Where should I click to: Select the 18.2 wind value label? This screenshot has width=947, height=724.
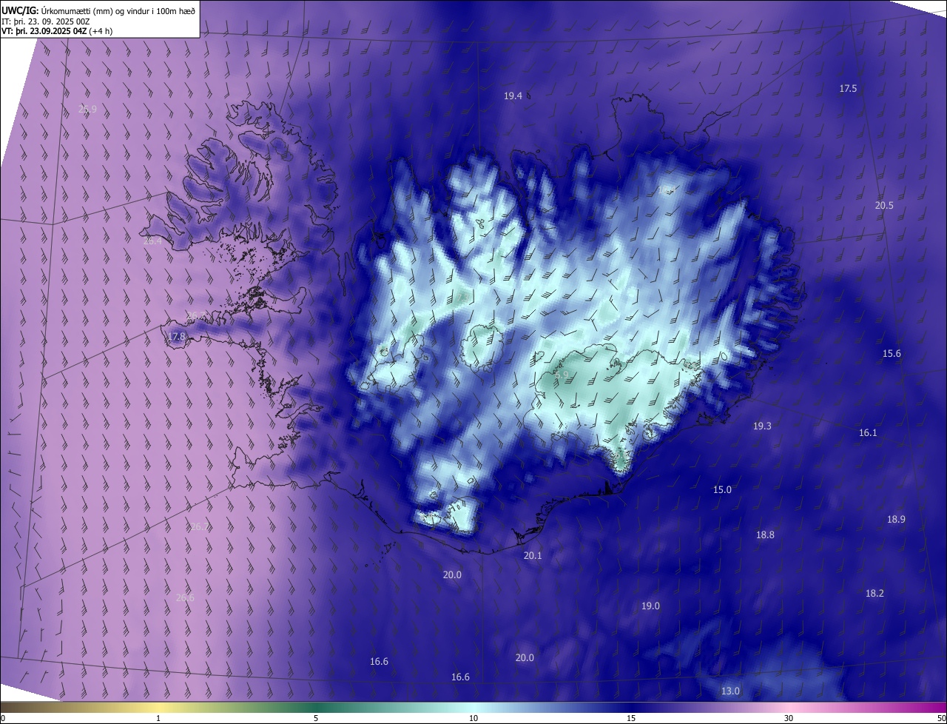coord(874,594)
